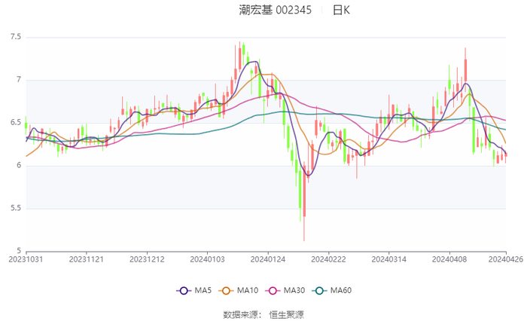Hide the MA10 series via its label
527x321 pixels.
tap(247, 290)
